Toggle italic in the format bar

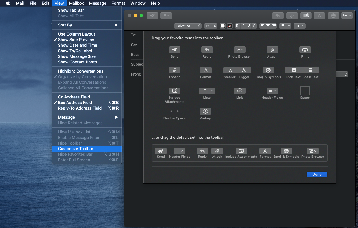pyautogui.click(x=243, y=26)
